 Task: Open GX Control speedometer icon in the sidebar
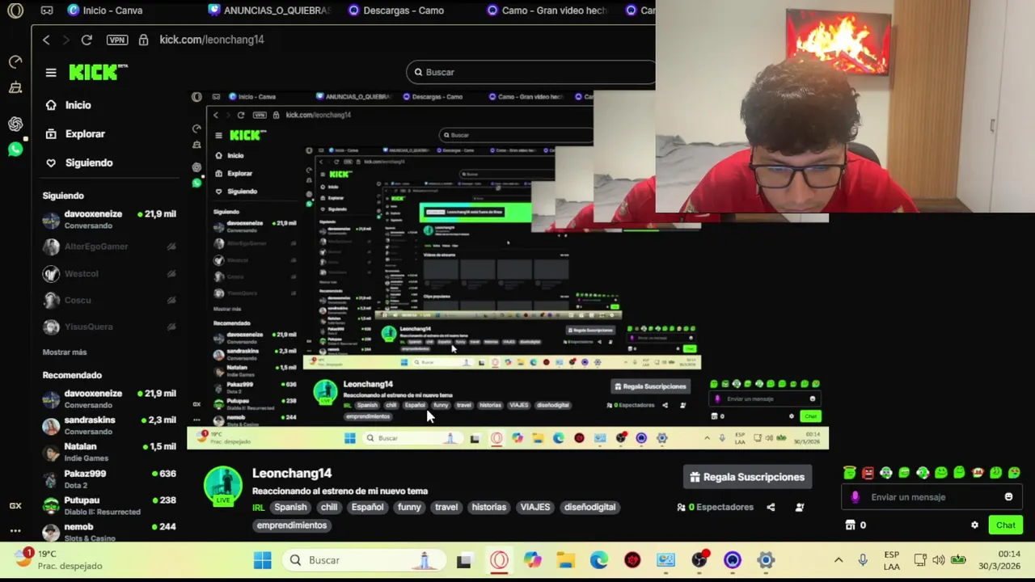tap(15, 61)
